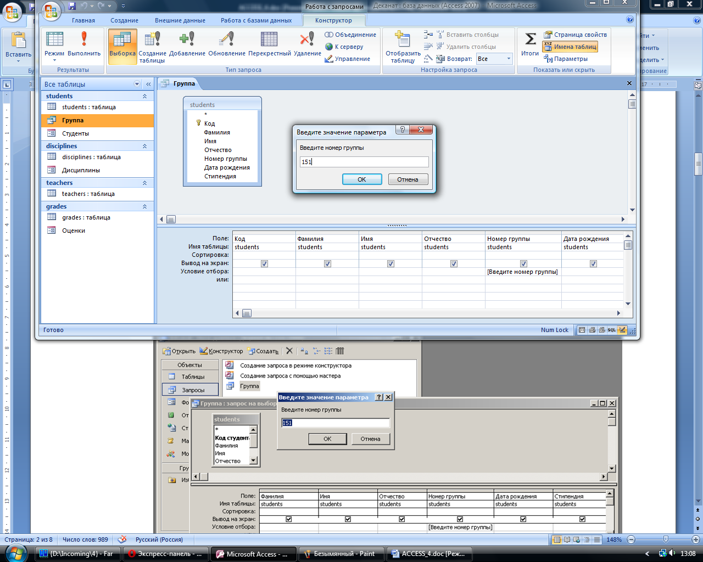Viewport: 703px width, 562px height.
Task: Click Отобразить таблицу button
Action: coord(403,47)
